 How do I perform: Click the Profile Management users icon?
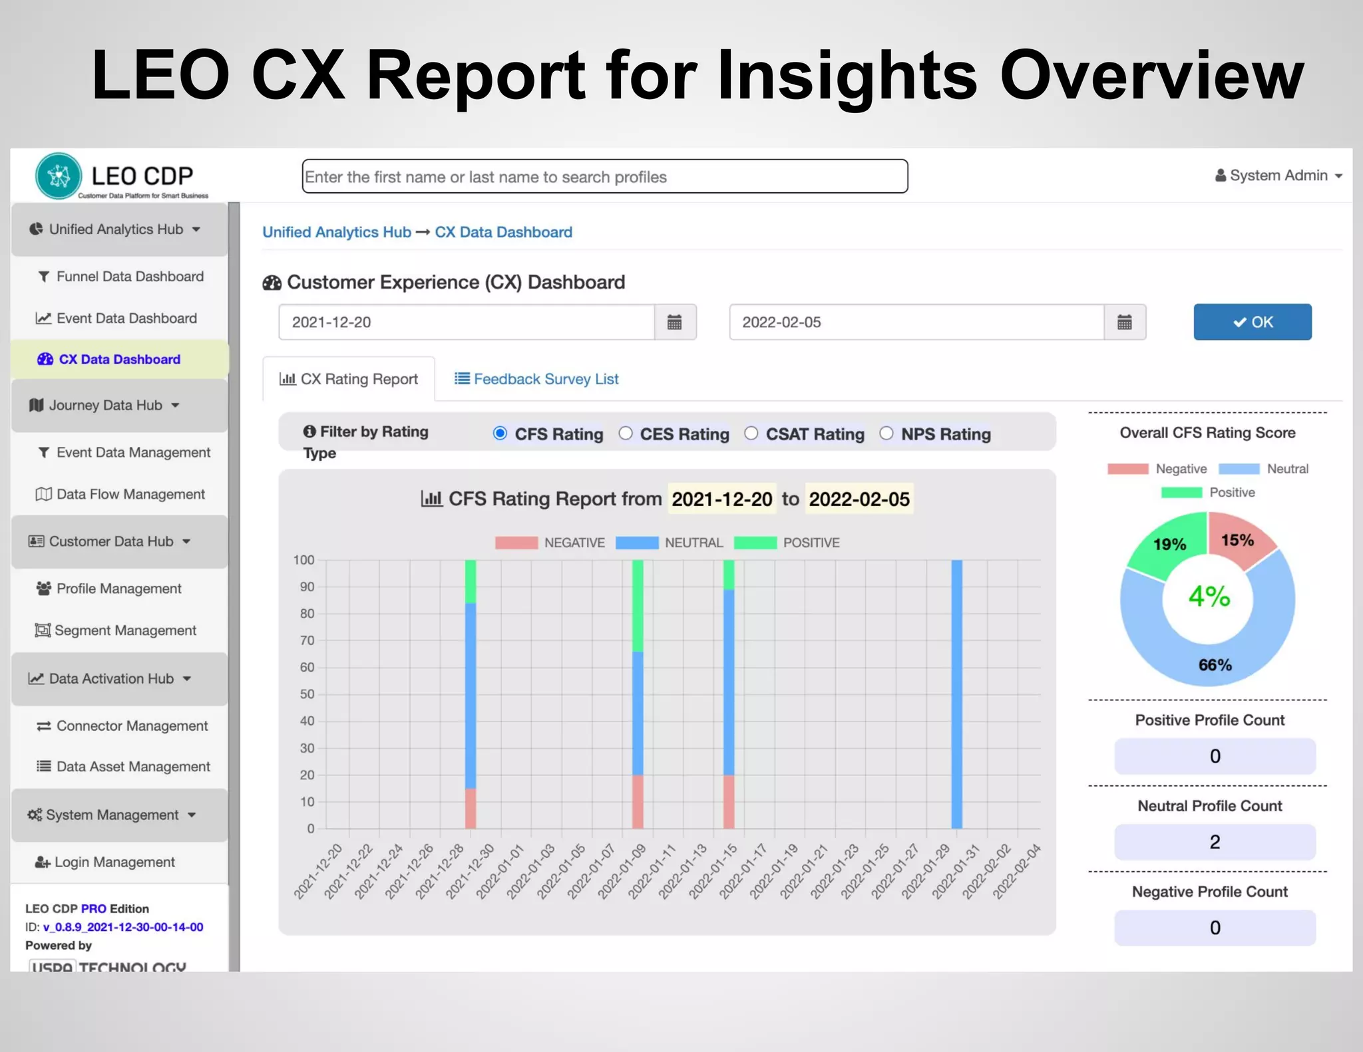click(44, 589)
